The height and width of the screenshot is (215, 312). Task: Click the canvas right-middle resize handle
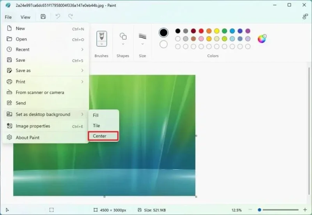point(196,136)
